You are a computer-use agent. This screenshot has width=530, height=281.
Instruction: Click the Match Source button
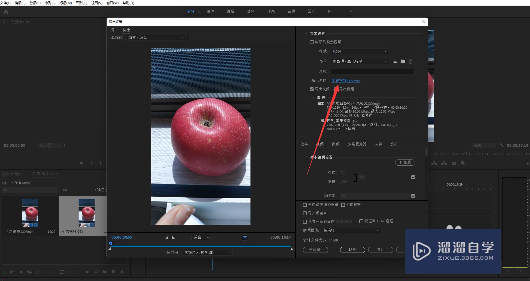(x=405, y=163)
